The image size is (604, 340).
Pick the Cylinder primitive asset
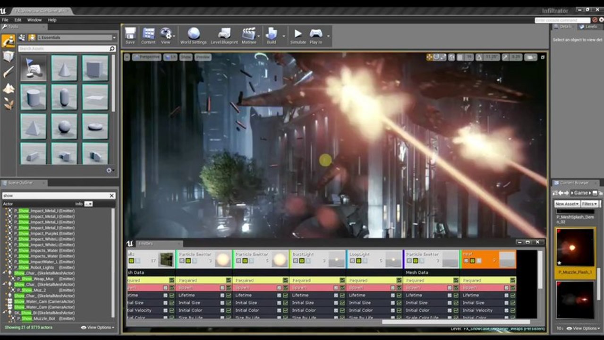point(33,97)
